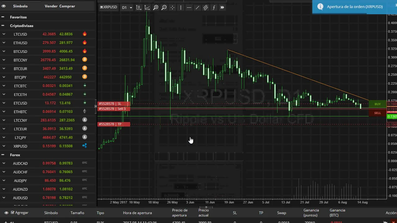Viewport: 397px width, 223px height.
Task: Click the info icon in order notification
Action: point(320,7)
